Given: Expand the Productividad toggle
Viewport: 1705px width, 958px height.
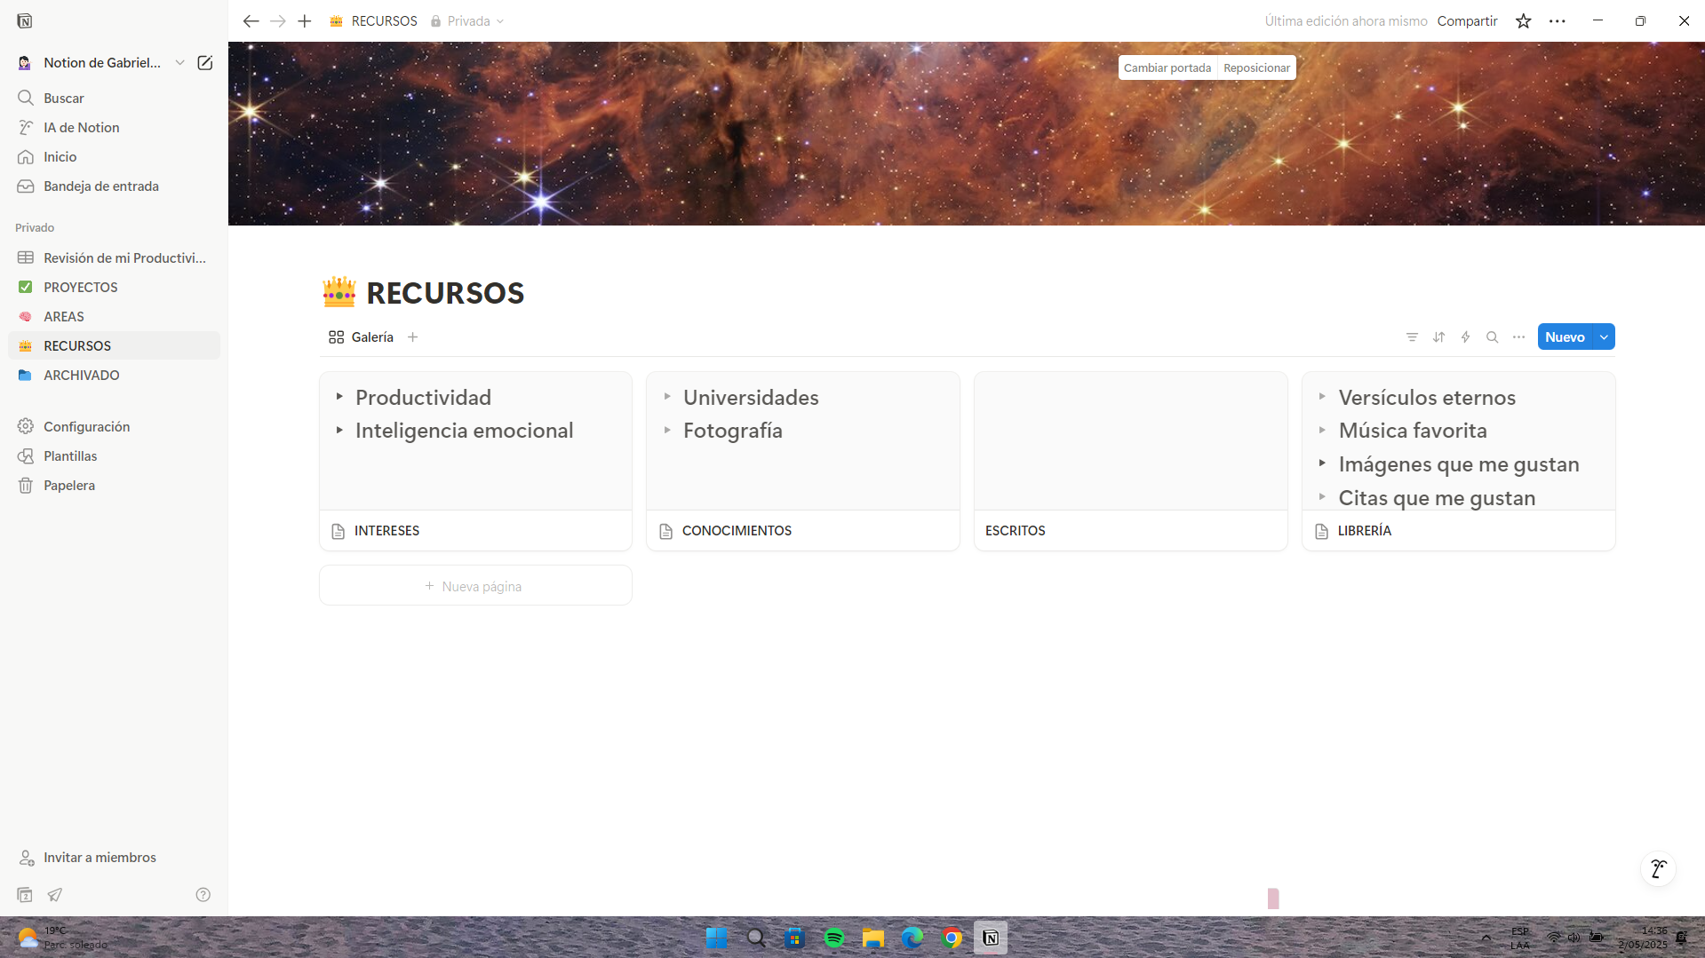Looking at the screenshot, I should click(x=339, y=397).
